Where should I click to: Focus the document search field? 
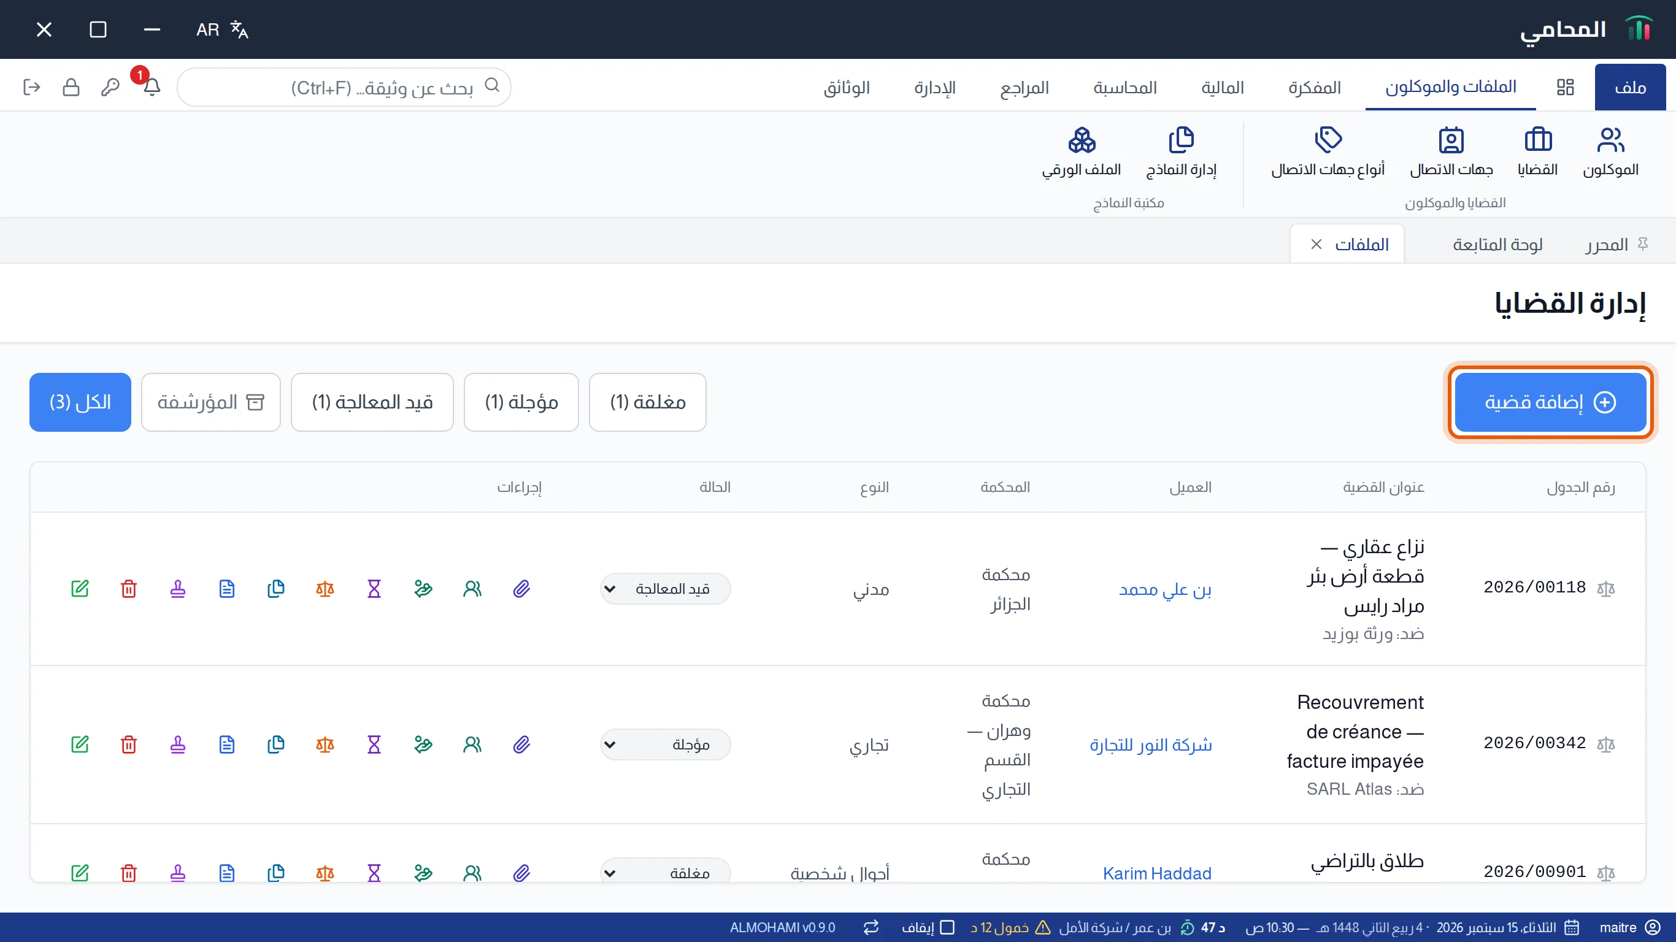(x=344, y=87)
